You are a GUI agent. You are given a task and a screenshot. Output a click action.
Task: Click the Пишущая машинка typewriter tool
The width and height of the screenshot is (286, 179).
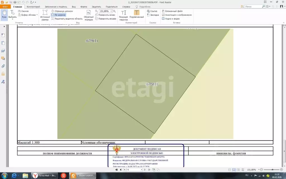pyautogui.click(x=123, y=15)
